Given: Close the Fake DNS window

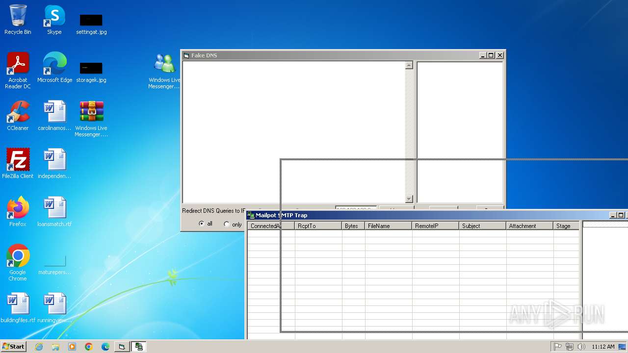Looking at the screenshot, I should tap(500, 55).
